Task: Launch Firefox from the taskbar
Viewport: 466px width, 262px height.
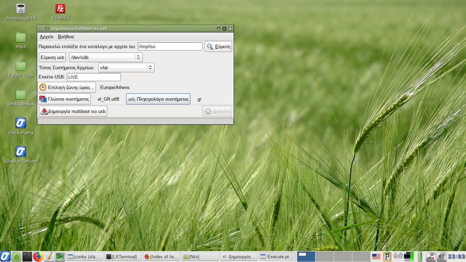Action: (x=38, y=257)
